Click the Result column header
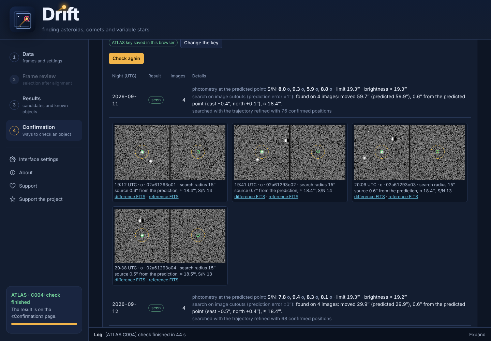This screenshot has height=341, width=491. [154, 76]
